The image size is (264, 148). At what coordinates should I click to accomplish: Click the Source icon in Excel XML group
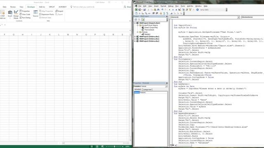pos(35,14)
